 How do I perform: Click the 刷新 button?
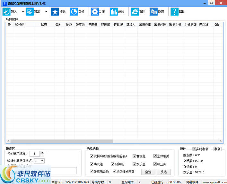point(217,149)
